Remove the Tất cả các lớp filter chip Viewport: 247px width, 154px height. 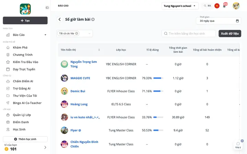(77, 33)
